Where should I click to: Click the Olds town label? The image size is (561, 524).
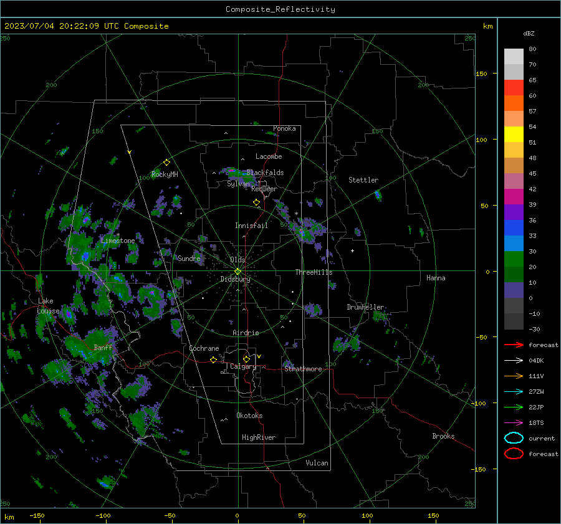[x=237, y=260]
